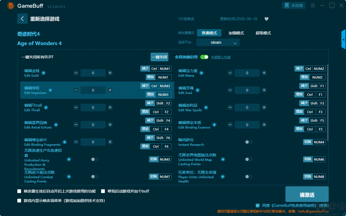Favorite the game with heart icon

(267, 19)
